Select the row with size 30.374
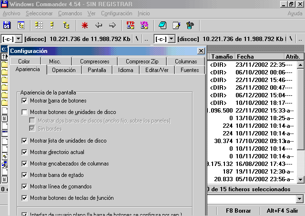 tap(252, 141)
